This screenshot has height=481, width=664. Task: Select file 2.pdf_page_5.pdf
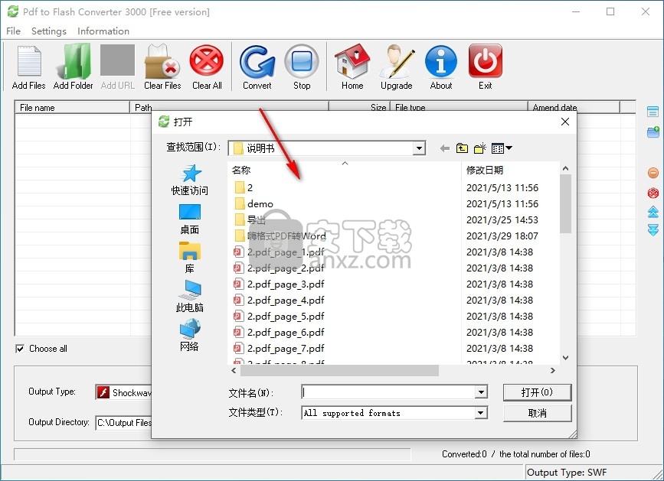[279, 316]
